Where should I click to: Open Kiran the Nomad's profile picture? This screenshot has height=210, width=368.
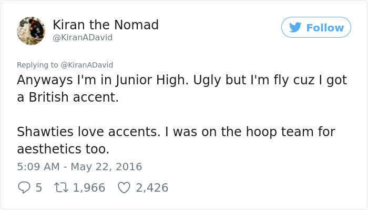click(x=31, y=30)
